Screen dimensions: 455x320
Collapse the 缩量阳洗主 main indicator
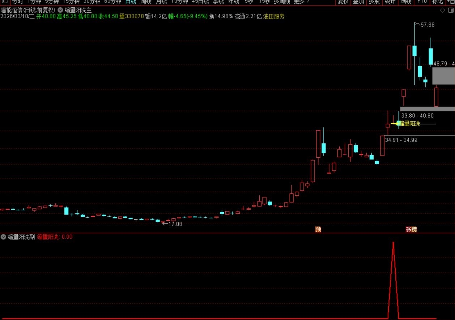point(60,10)
